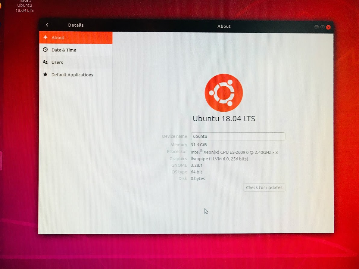Click the people icon beside Users

[45, 62]
